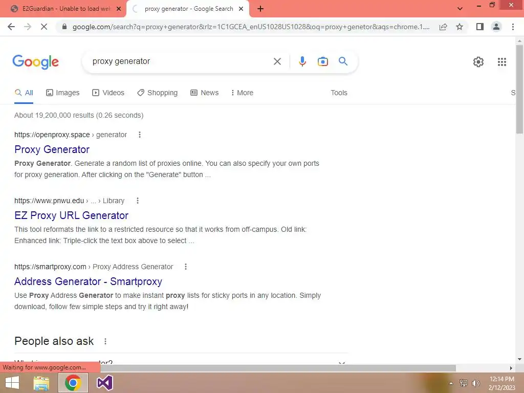524x393 pixels.
Task: Click the https://openproxy.space breadcrumb
Action: (52, 135)
